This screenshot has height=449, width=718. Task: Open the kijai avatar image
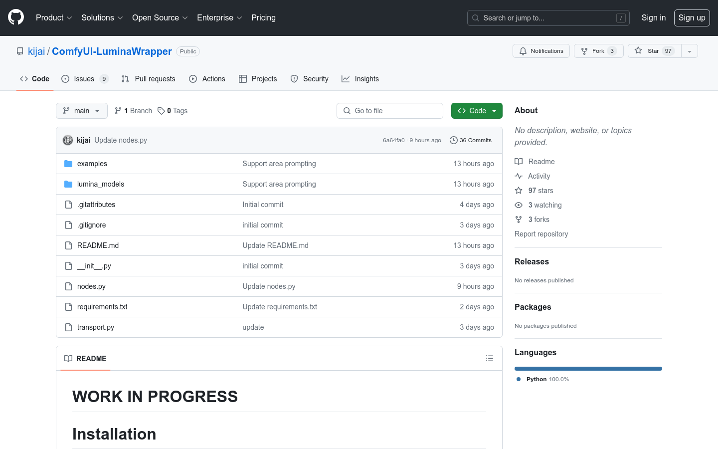tap(68, 140)
